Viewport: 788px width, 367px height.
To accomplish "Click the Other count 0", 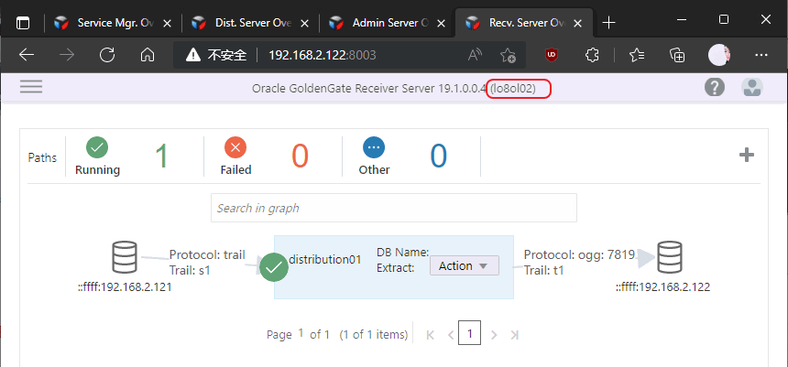I will 438,156.
